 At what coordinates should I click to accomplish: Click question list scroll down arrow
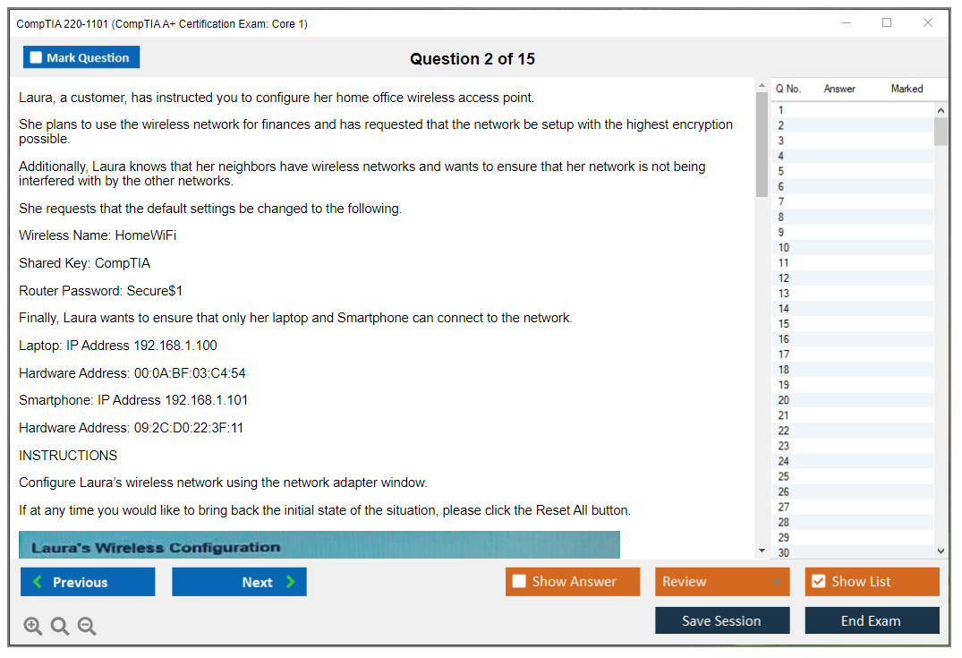941,551
